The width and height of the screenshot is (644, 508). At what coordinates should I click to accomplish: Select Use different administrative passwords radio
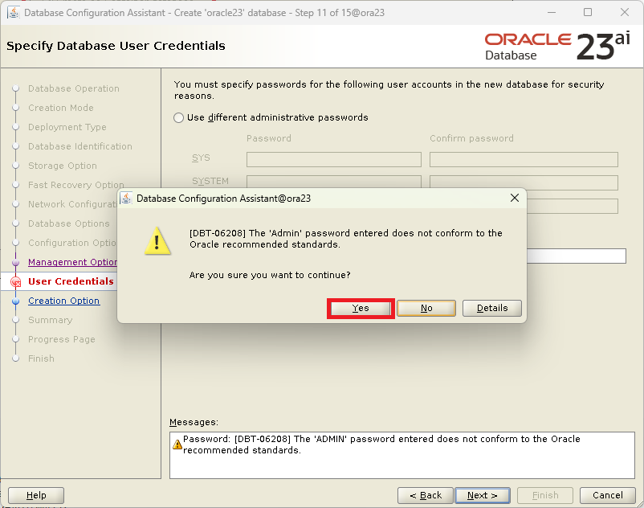pyautogui.click(x=178, y=118)
